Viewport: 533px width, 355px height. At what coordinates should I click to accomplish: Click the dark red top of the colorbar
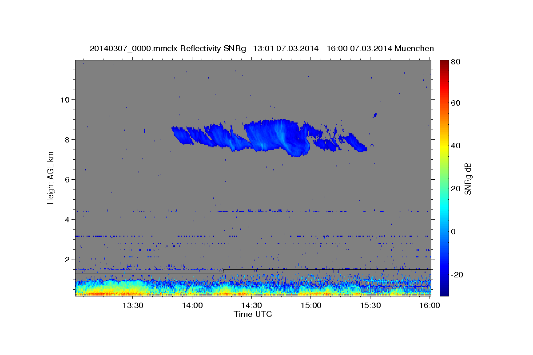444,63
